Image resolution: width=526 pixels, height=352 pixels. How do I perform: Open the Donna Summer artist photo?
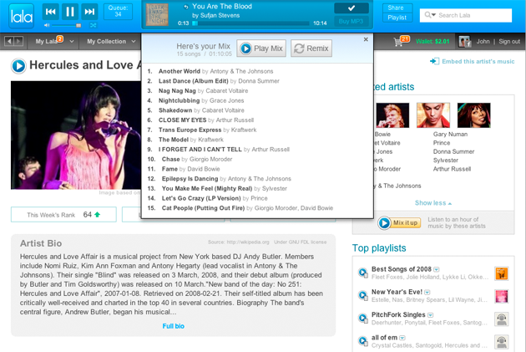[473, 115]
